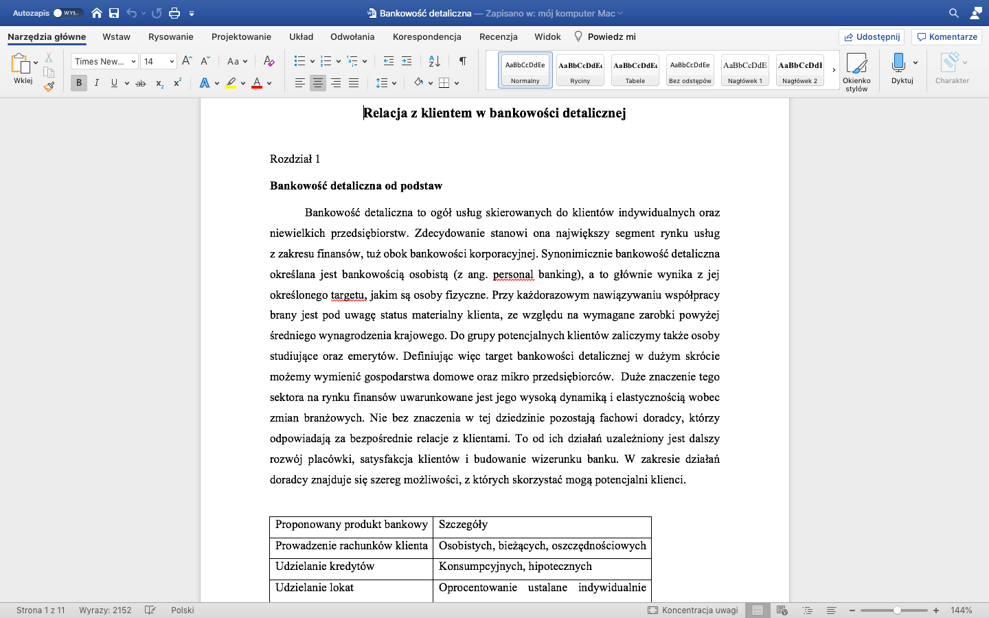Toggle show paragraph marks pilcrow
This screenshot has width=989, height=618.
[x=463, y=61]
